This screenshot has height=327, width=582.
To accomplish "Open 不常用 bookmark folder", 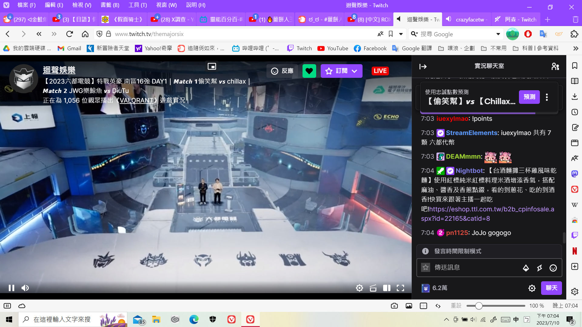I will pos(493,48).
